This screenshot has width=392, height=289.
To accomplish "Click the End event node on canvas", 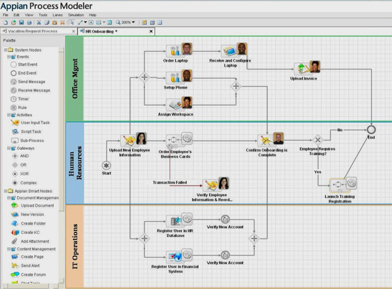I will coord(371,130).
